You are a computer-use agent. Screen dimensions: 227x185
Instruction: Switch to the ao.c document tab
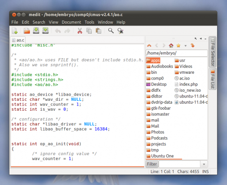(18, 40)
